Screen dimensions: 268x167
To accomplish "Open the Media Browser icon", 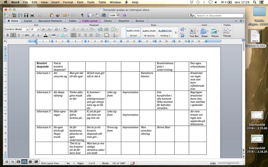I will click(x=104, y=15).
